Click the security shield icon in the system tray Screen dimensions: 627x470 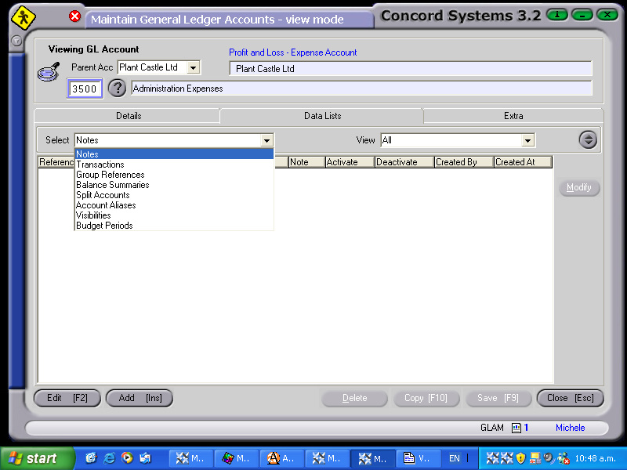[521, 458]
